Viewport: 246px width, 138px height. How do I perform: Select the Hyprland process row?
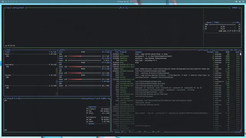click(176, 61)
